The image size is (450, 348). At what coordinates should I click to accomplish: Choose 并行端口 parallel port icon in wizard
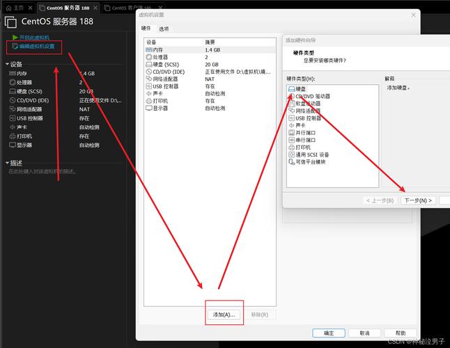292,133
